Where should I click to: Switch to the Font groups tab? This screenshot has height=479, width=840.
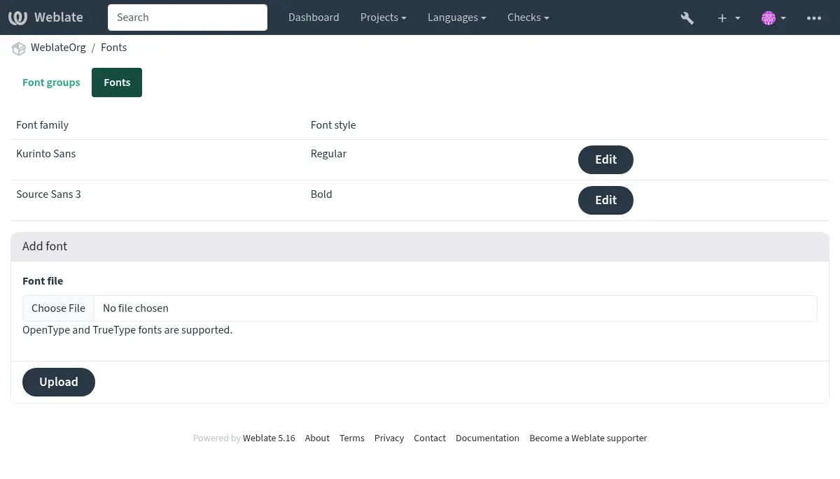[51, 83]
